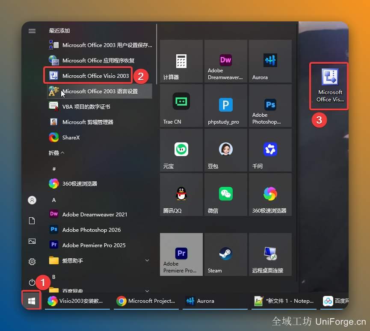The width and height of the screenshot is (370, 331).
Task: Click the Windows Start button
Action: [x=31, y=301]
